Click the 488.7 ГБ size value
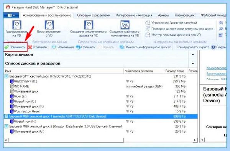Image resolution: width=230 pixels, height=151 pixels. pos(179,106)
